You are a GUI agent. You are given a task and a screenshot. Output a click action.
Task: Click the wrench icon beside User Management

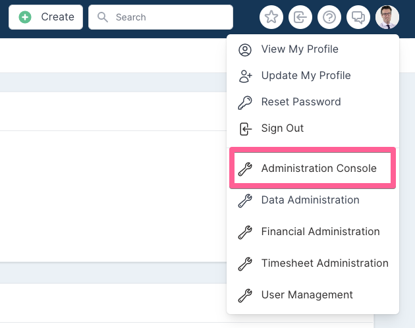click(x=245, y=296)
